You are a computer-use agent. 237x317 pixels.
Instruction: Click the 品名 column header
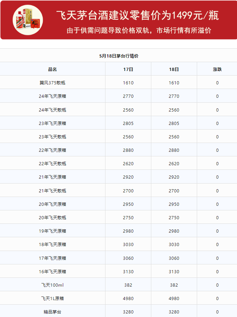[53, 69]
